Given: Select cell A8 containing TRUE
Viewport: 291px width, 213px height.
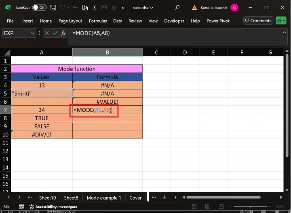Looking at the screenshot, I should click(x=42, y=118).
